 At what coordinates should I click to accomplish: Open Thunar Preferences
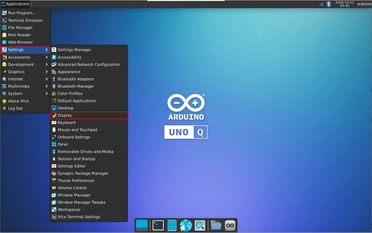click(89, 180)
